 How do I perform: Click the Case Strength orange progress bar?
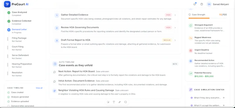pyautogui.click(x=199, y=18)
